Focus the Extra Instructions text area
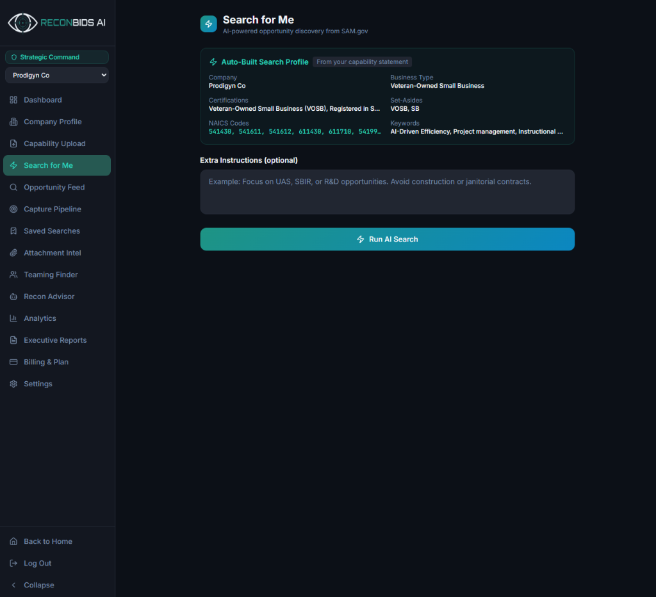 pos(388,192)
